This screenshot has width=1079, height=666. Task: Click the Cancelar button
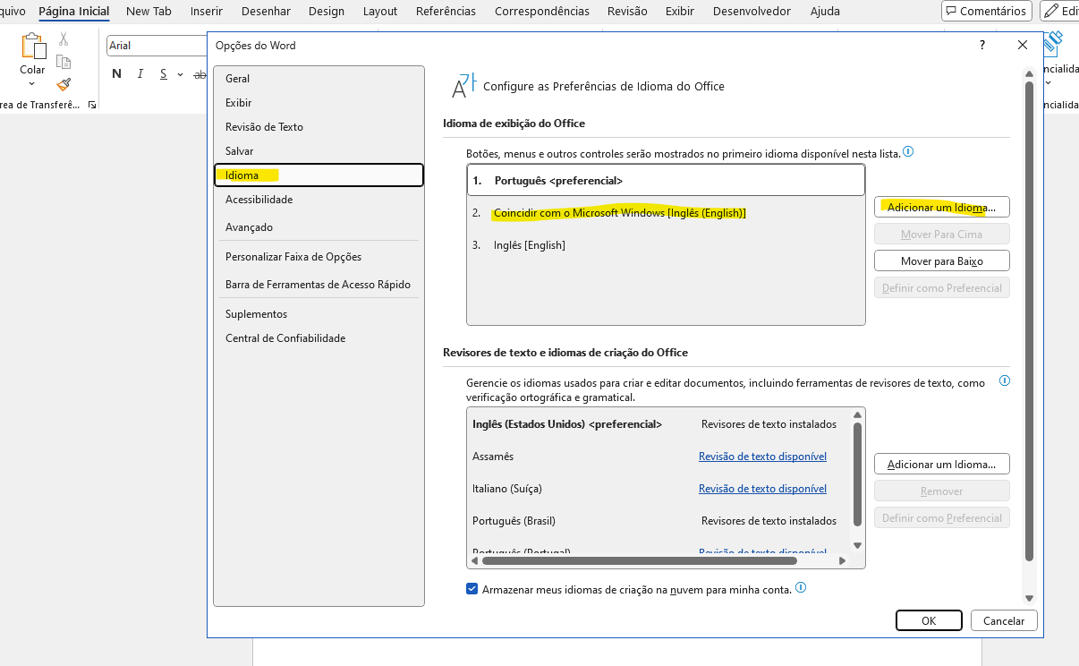coord(1004,620)
